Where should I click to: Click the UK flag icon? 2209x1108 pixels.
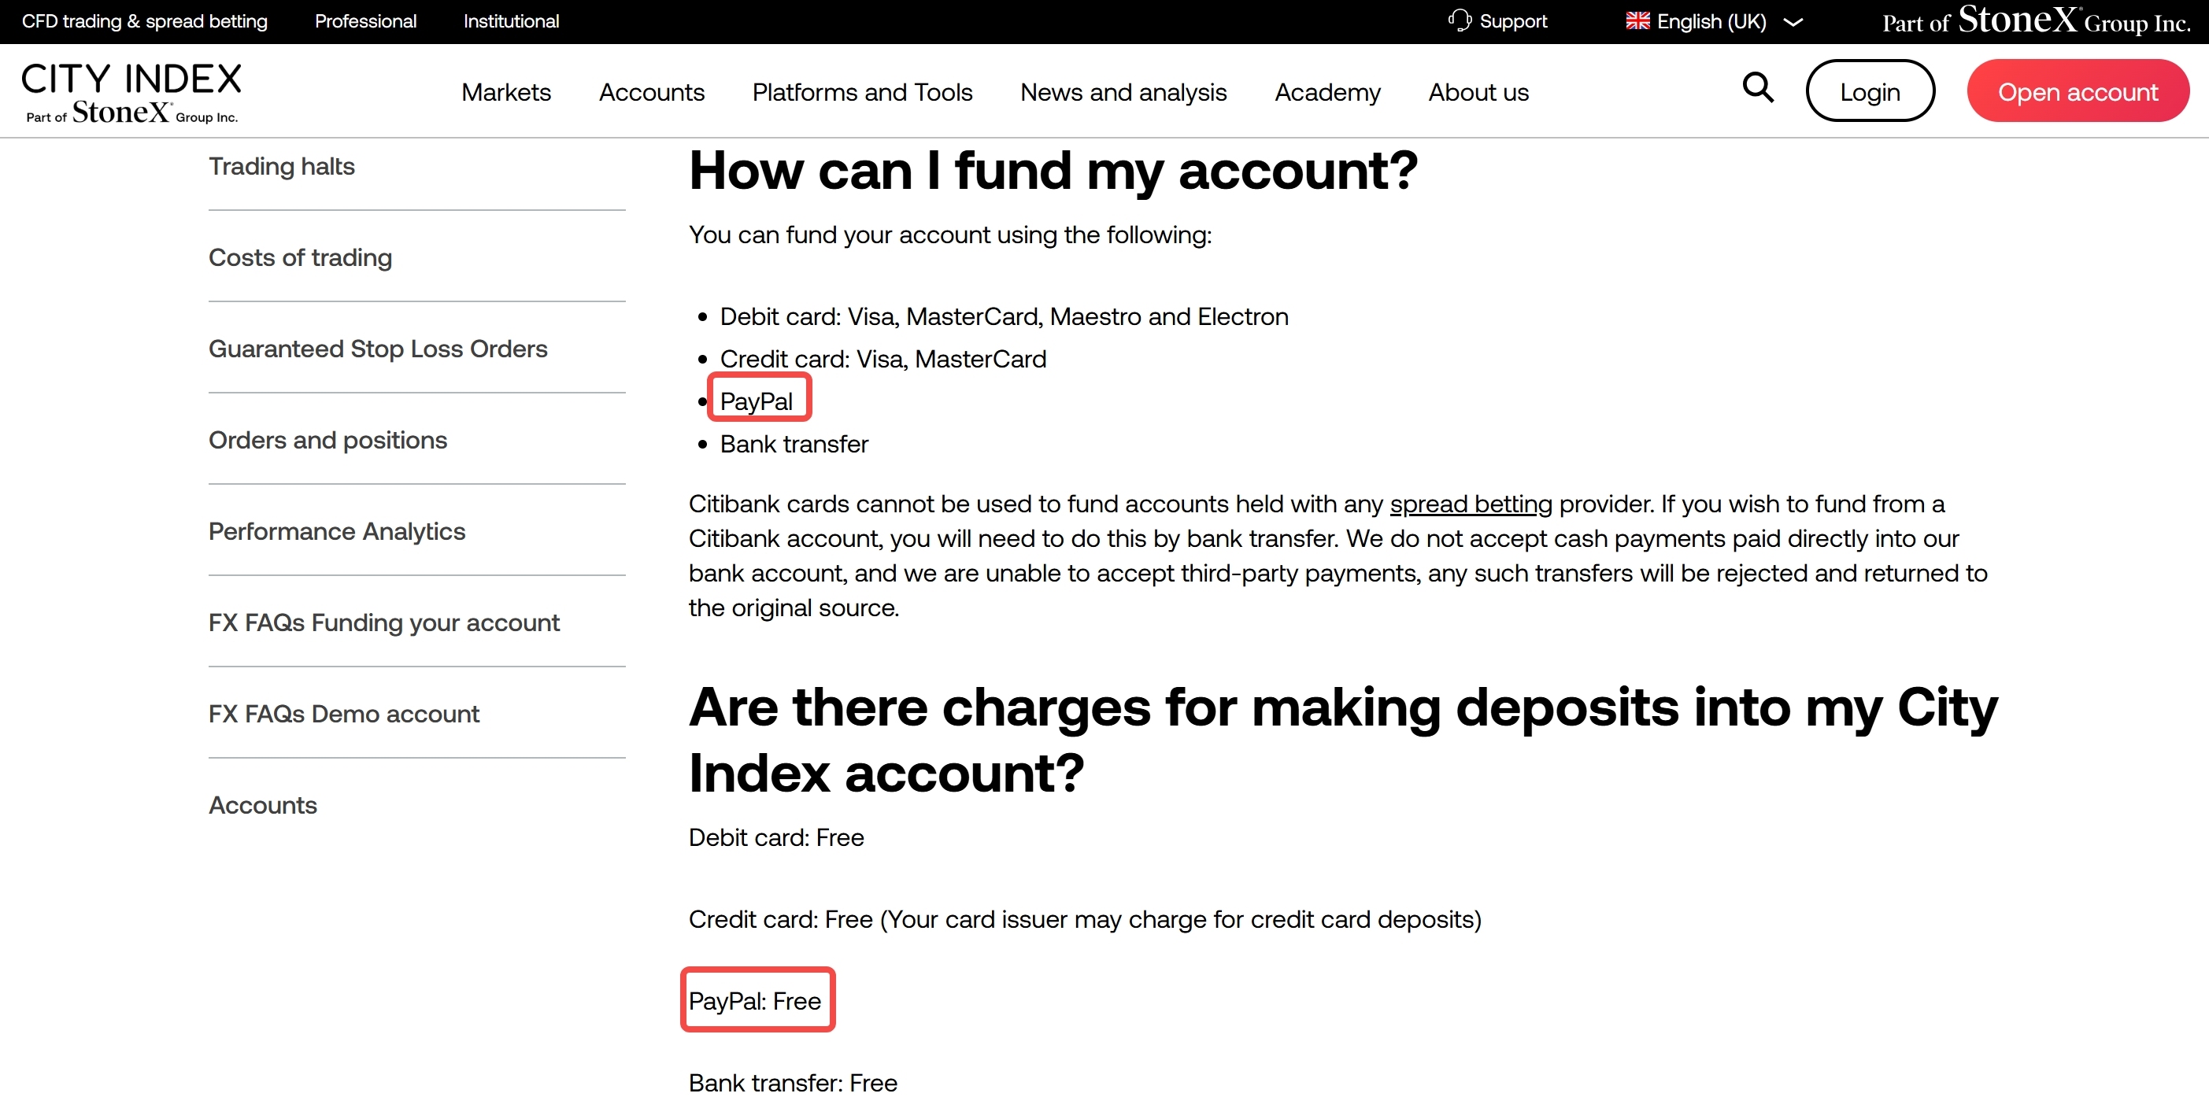pos(1637,20)
